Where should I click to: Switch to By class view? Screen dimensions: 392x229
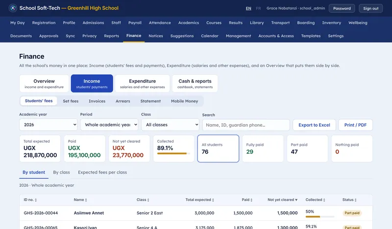[61, 172]
